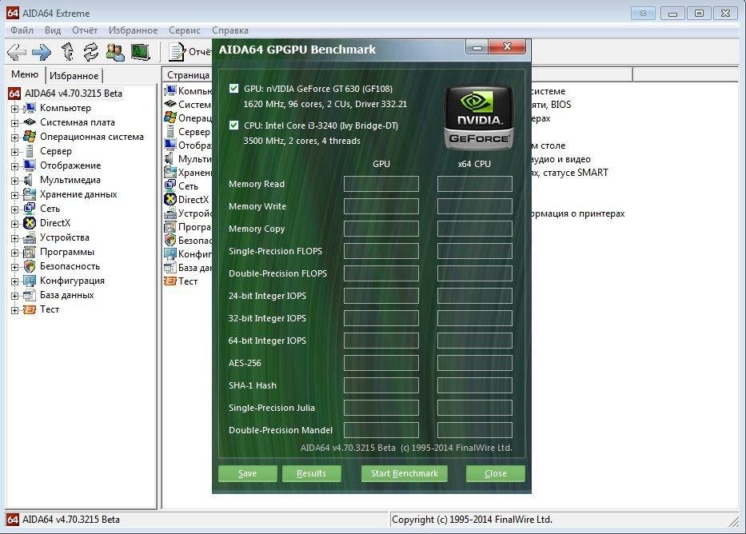Image resolution: width=746 pixels, height=534 pixels.
Task: Click the Мультимедиа speaker icon in the tree
Action: click(29, 180)
